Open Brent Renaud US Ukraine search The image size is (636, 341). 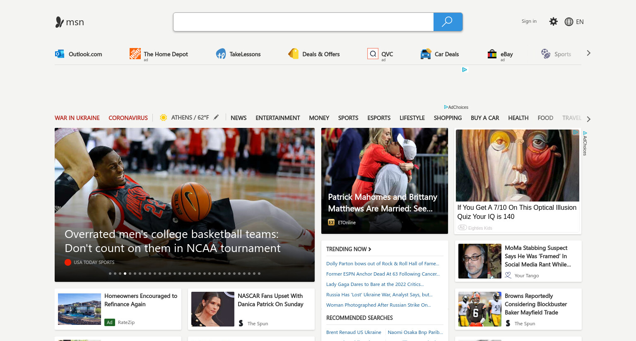(354, 332)
